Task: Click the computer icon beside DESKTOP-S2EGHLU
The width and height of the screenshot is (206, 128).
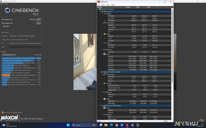Action: (x=100, y=9)
